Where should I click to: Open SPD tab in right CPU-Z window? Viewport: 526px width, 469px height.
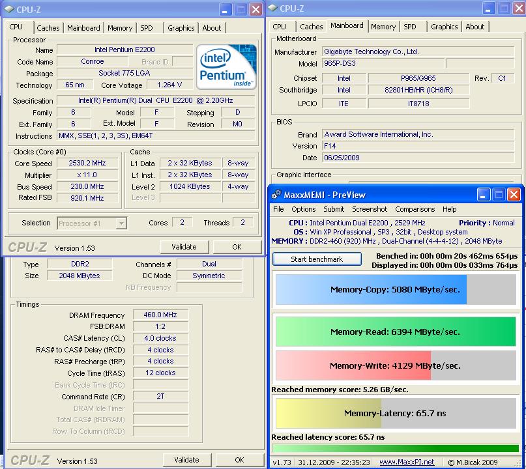[x=409, y=27]
